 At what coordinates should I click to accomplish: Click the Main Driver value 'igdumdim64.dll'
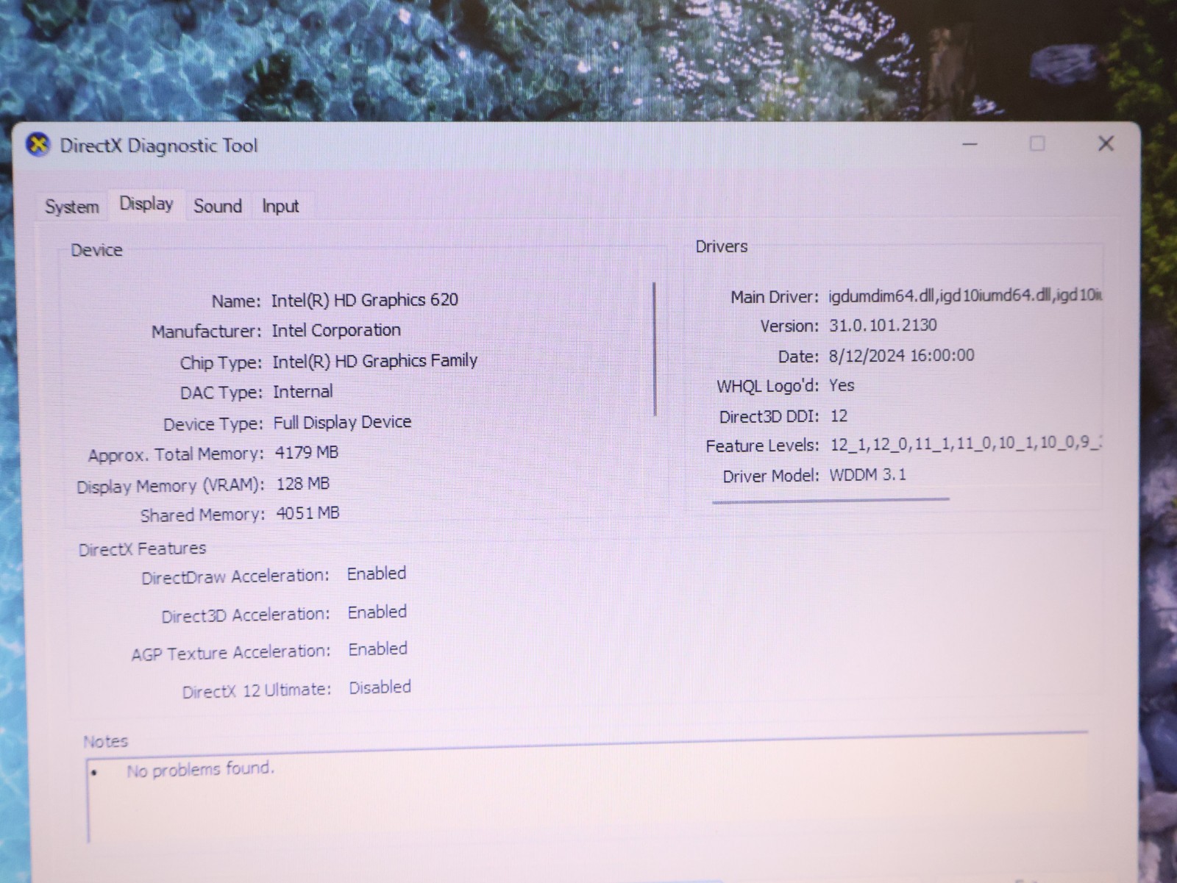881,296
